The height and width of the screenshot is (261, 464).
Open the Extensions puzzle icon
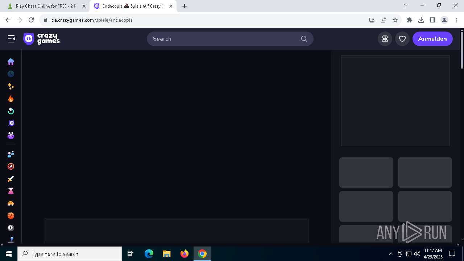(x=410, y=20)
